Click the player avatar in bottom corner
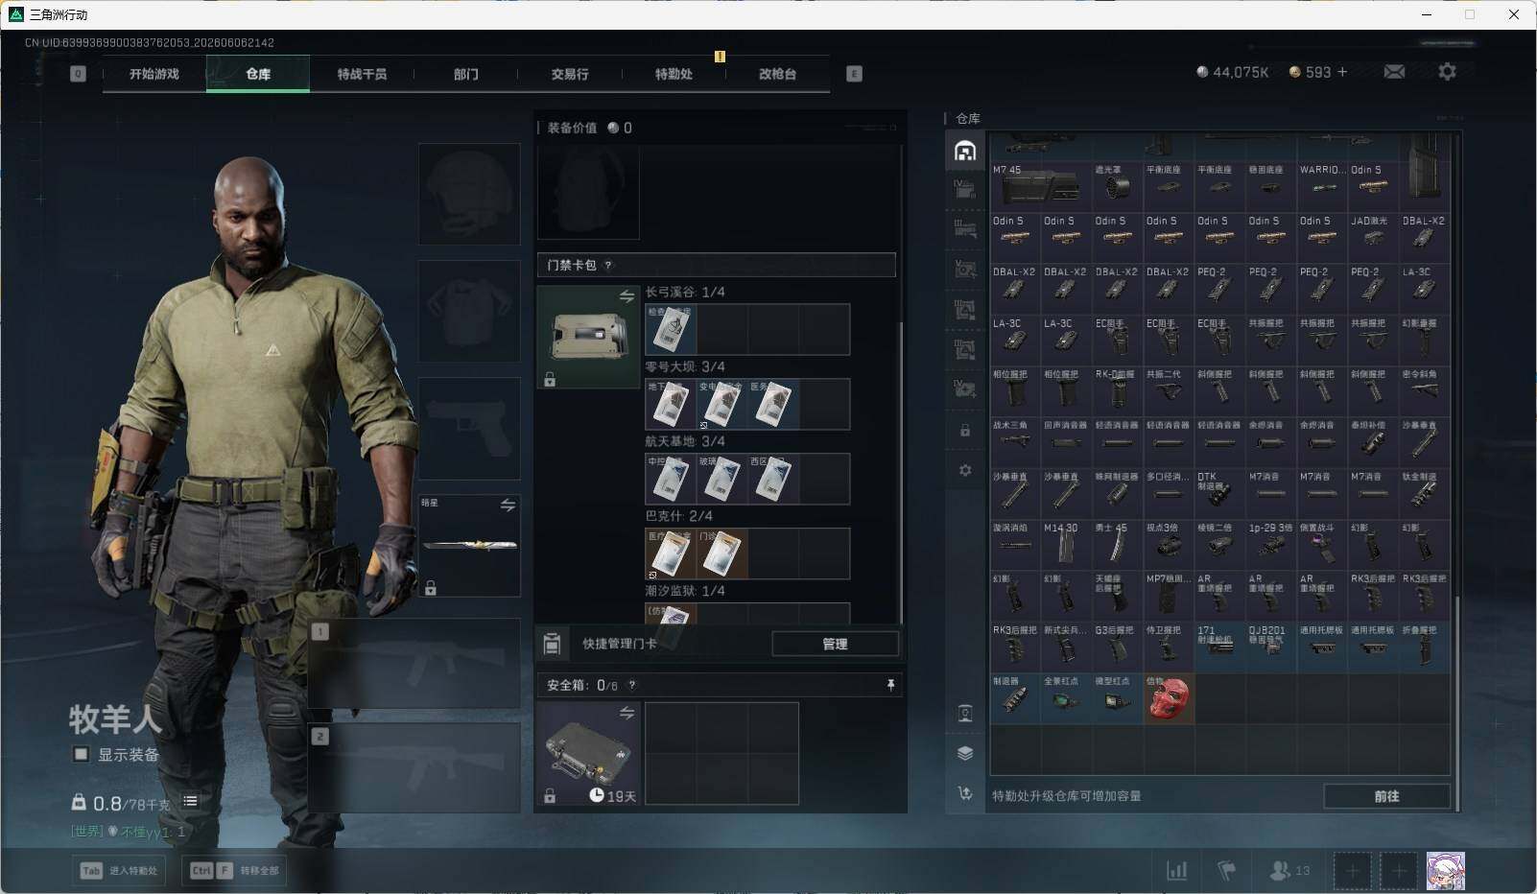Viewport: 1537px width, 894px height. point(1445,871)
